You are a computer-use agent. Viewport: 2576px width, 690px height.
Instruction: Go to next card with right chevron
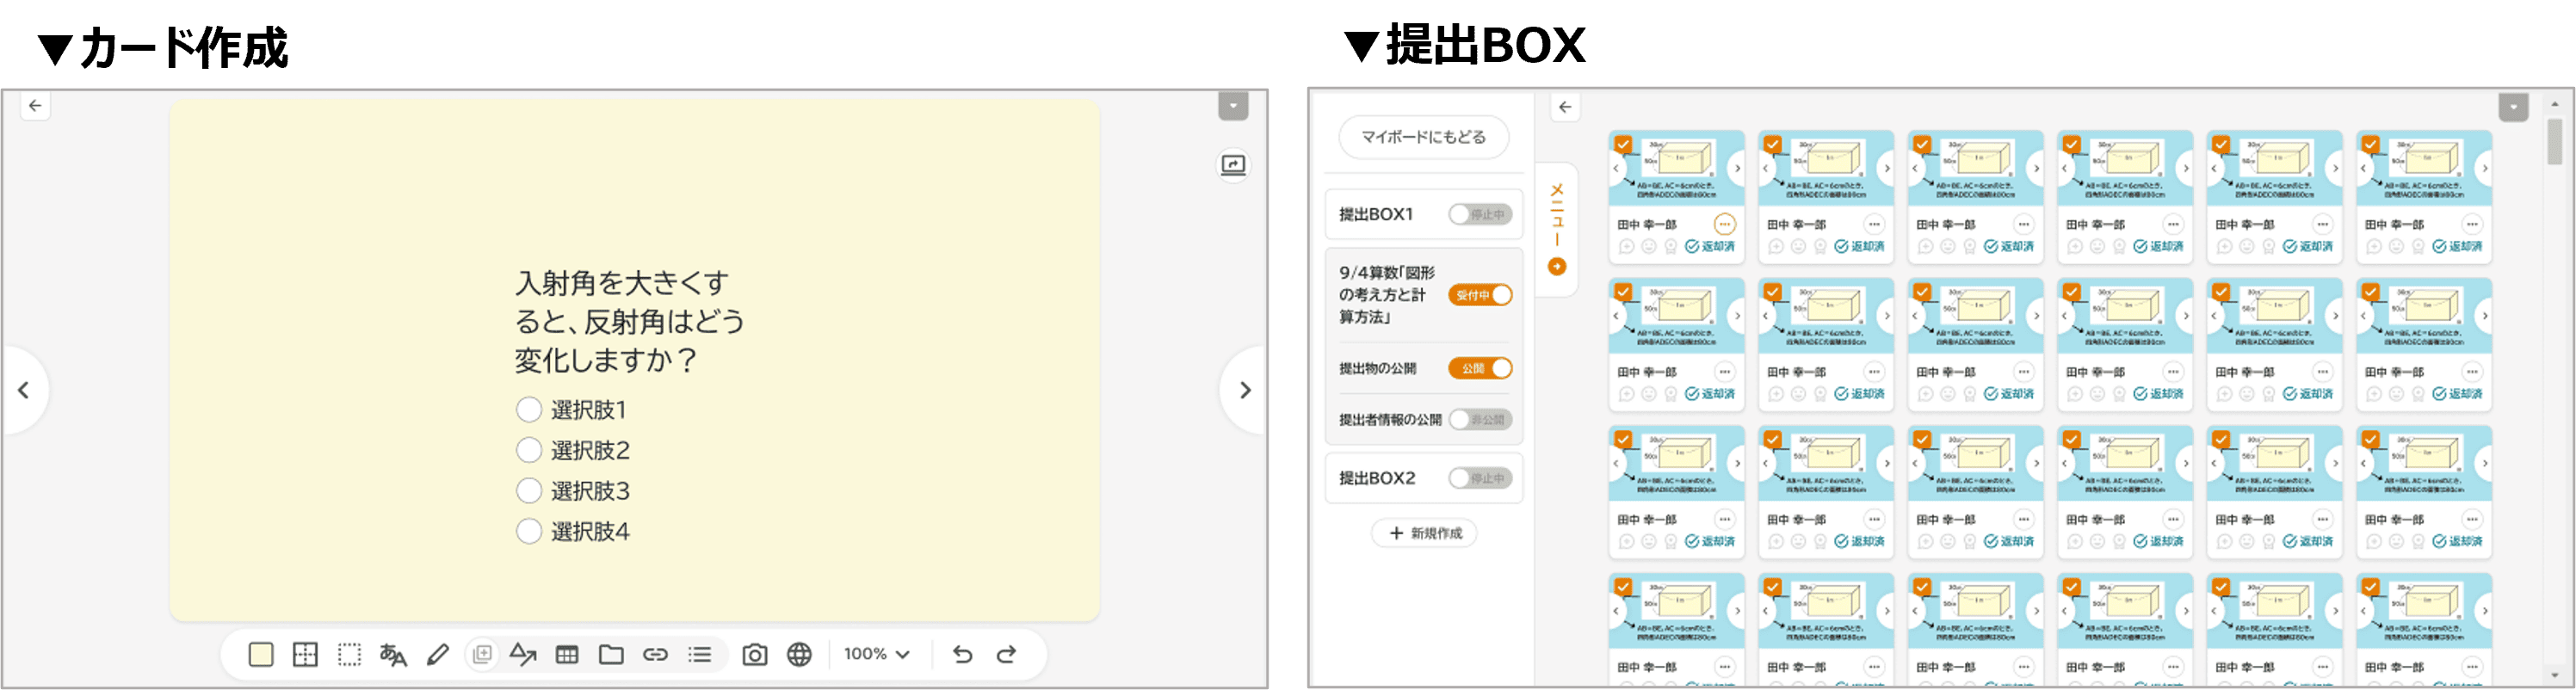coord(1245,390)
